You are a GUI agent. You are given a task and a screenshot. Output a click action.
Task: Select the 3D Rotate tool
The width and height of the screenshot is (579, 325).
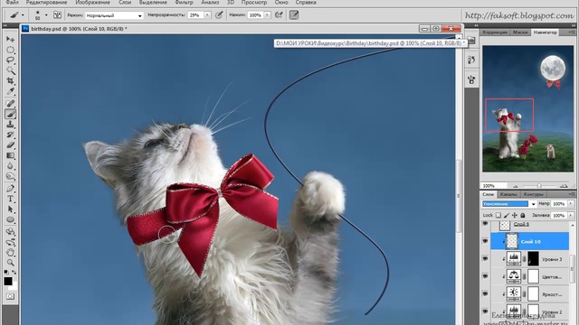coord(10,232)
